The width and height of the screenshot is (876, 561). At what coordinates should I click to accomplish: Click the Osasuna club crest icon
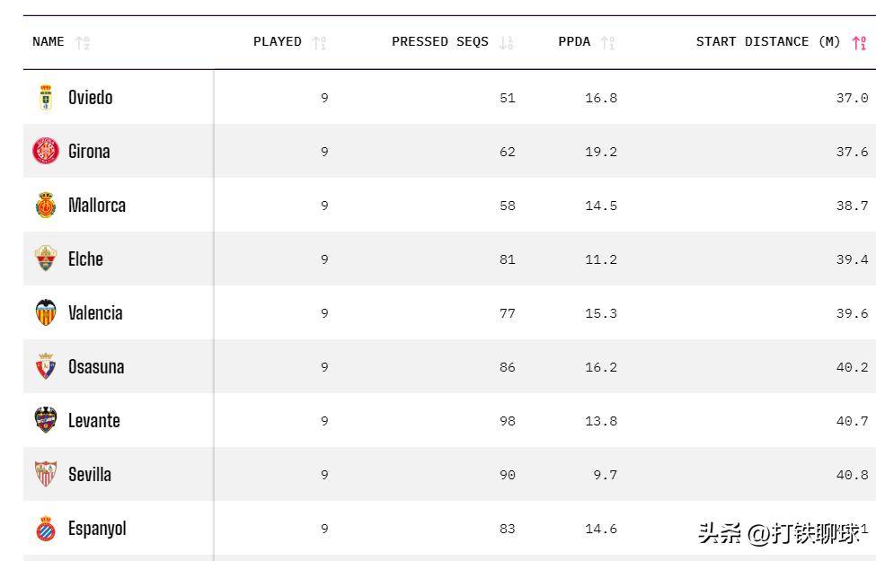tap(46, 366)
